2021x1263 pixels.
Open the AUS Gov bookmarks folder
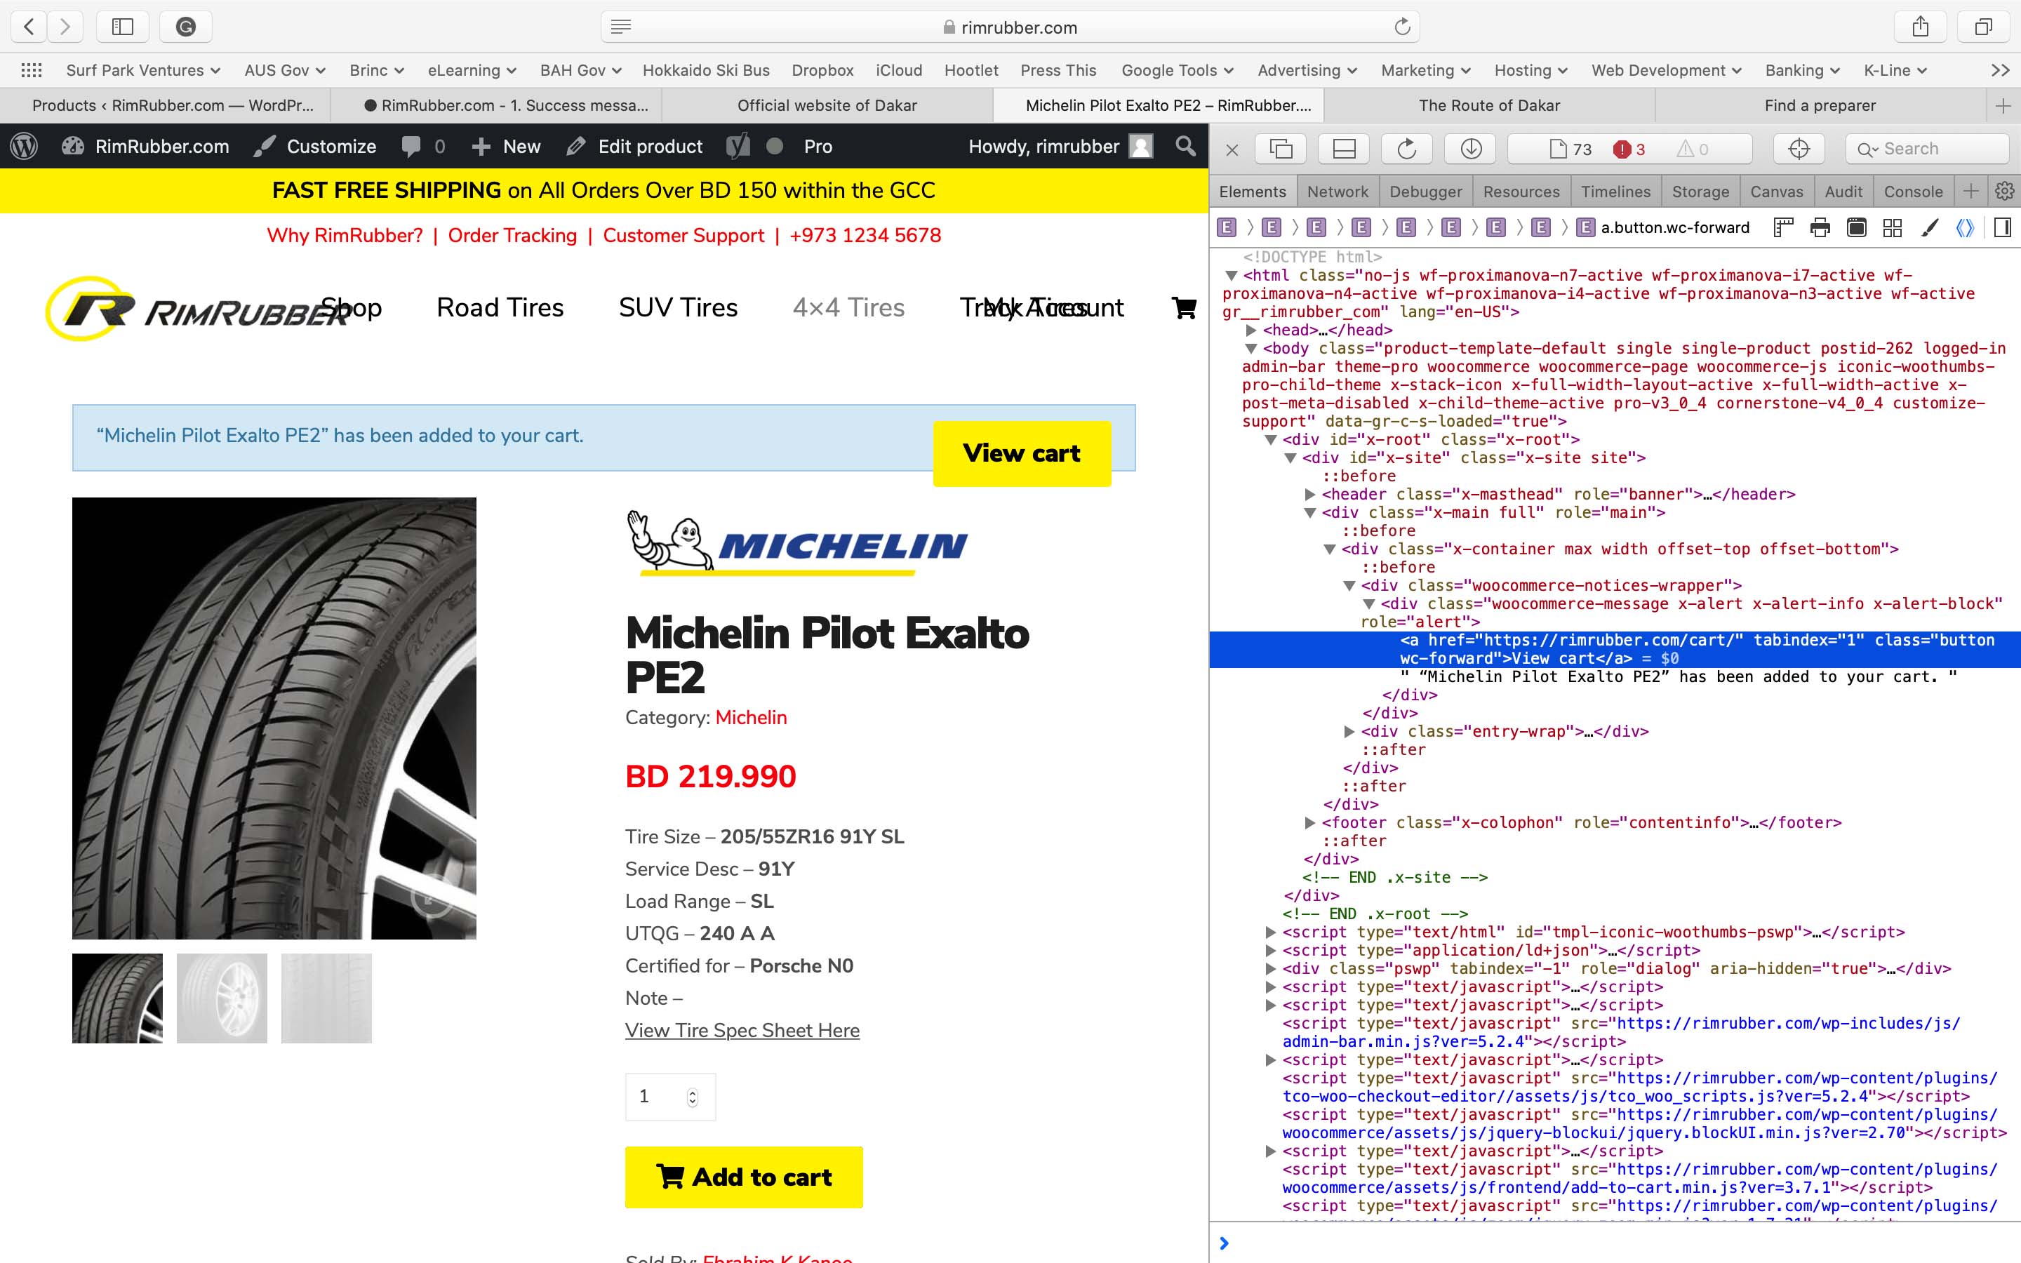285,70
